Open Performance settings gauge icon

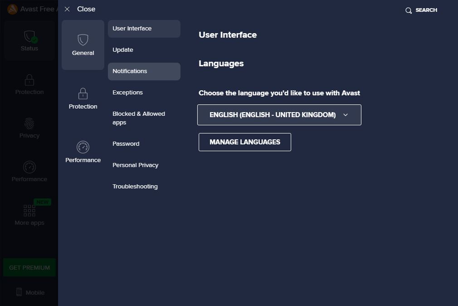pyautogui.click(x=83, y=147)
